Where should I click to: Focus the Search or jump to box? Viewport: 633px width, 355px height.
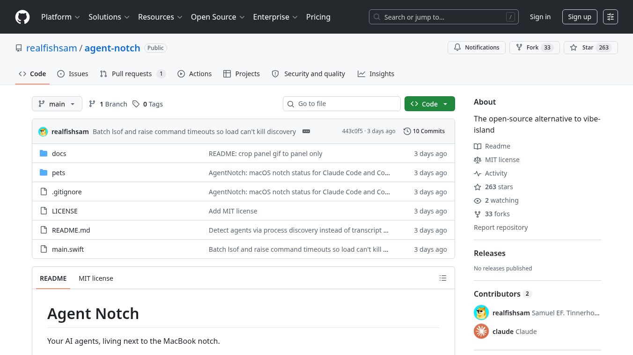point(444,17)
